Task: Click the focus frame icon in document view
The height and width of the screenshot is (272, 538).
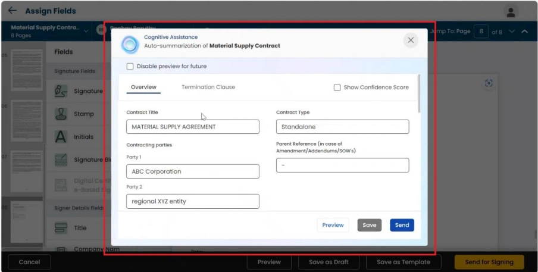Action: (489, 83)
